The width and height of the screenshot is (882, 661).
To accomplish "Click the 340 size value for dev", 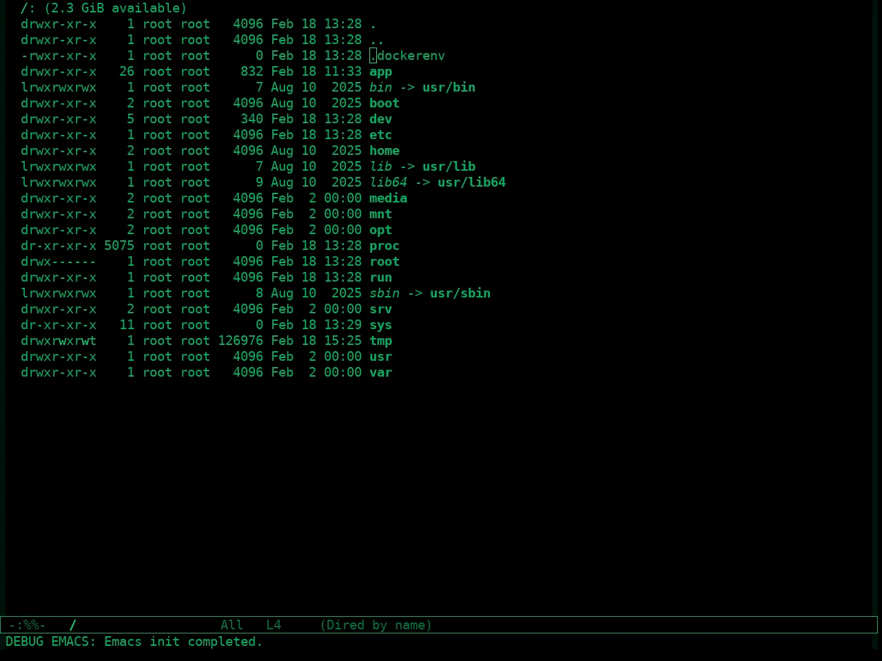I will [252, 119].
